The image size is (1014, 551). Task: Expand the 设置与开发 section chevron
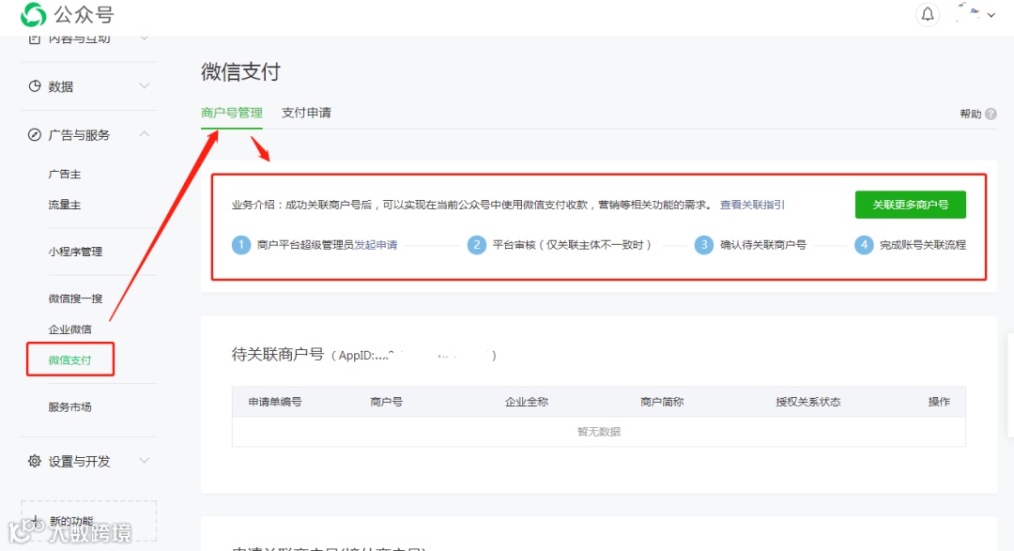(x=145, y=461)
